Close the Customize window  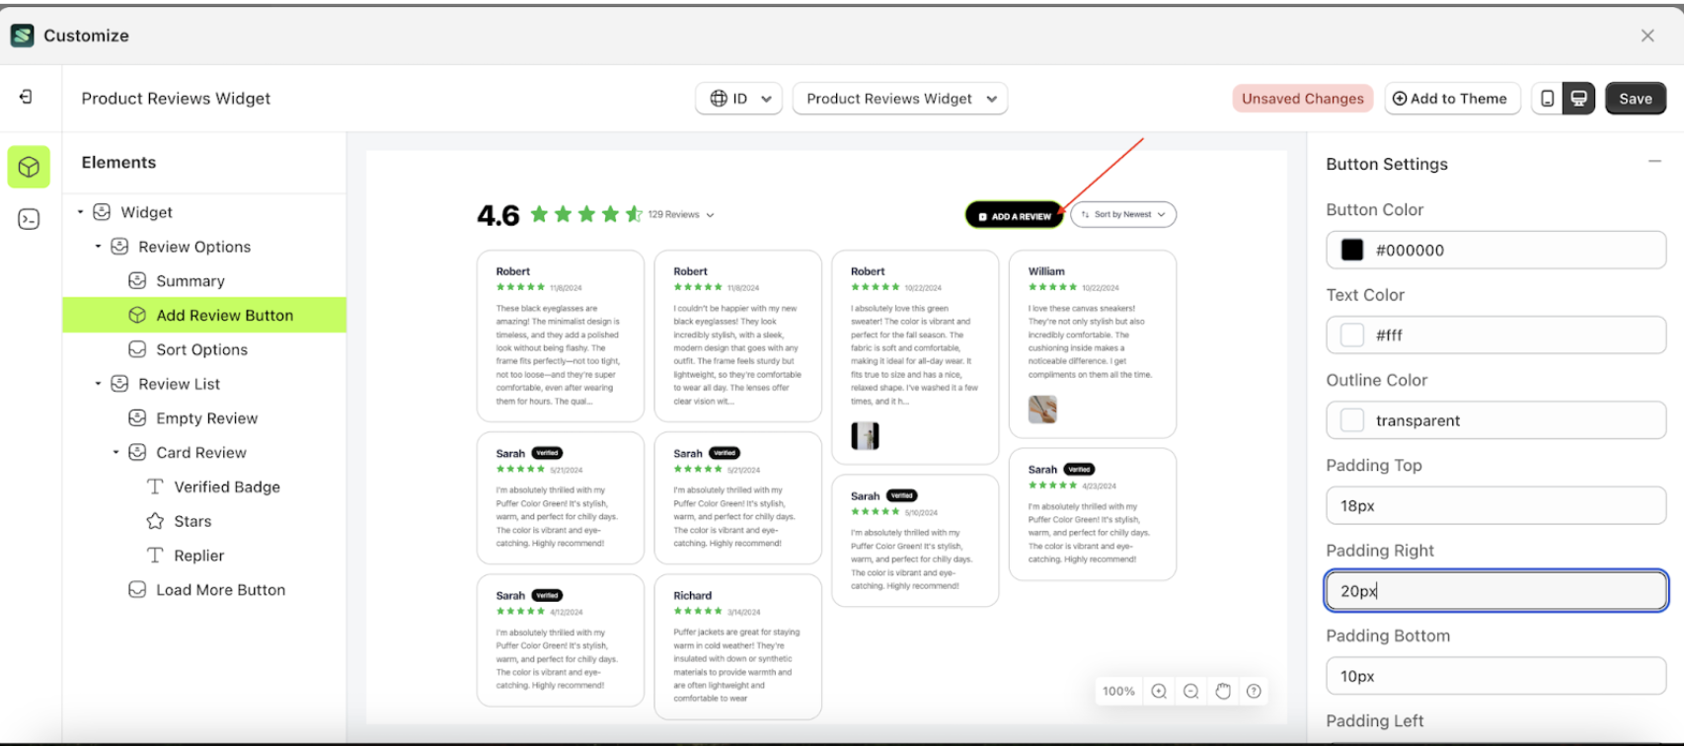[x=1647, y=36]
